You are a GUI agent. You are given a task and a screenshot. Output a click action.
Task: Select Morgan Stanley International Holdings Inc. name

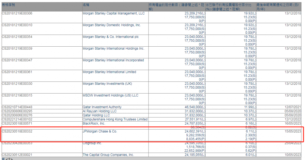tap(113, 48)
